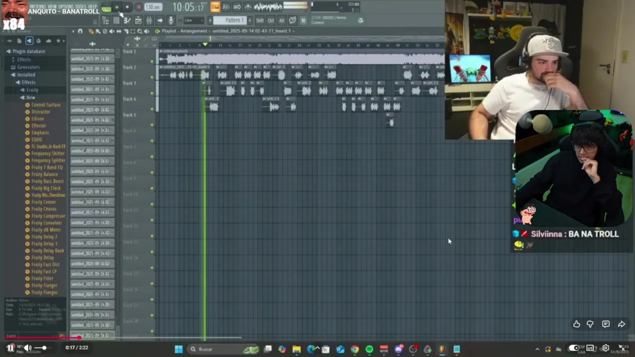Image resolution: width=635 pixels, height=357 pixels.
Task: Open PATTERNS menu
Action: tap(38, 6)
